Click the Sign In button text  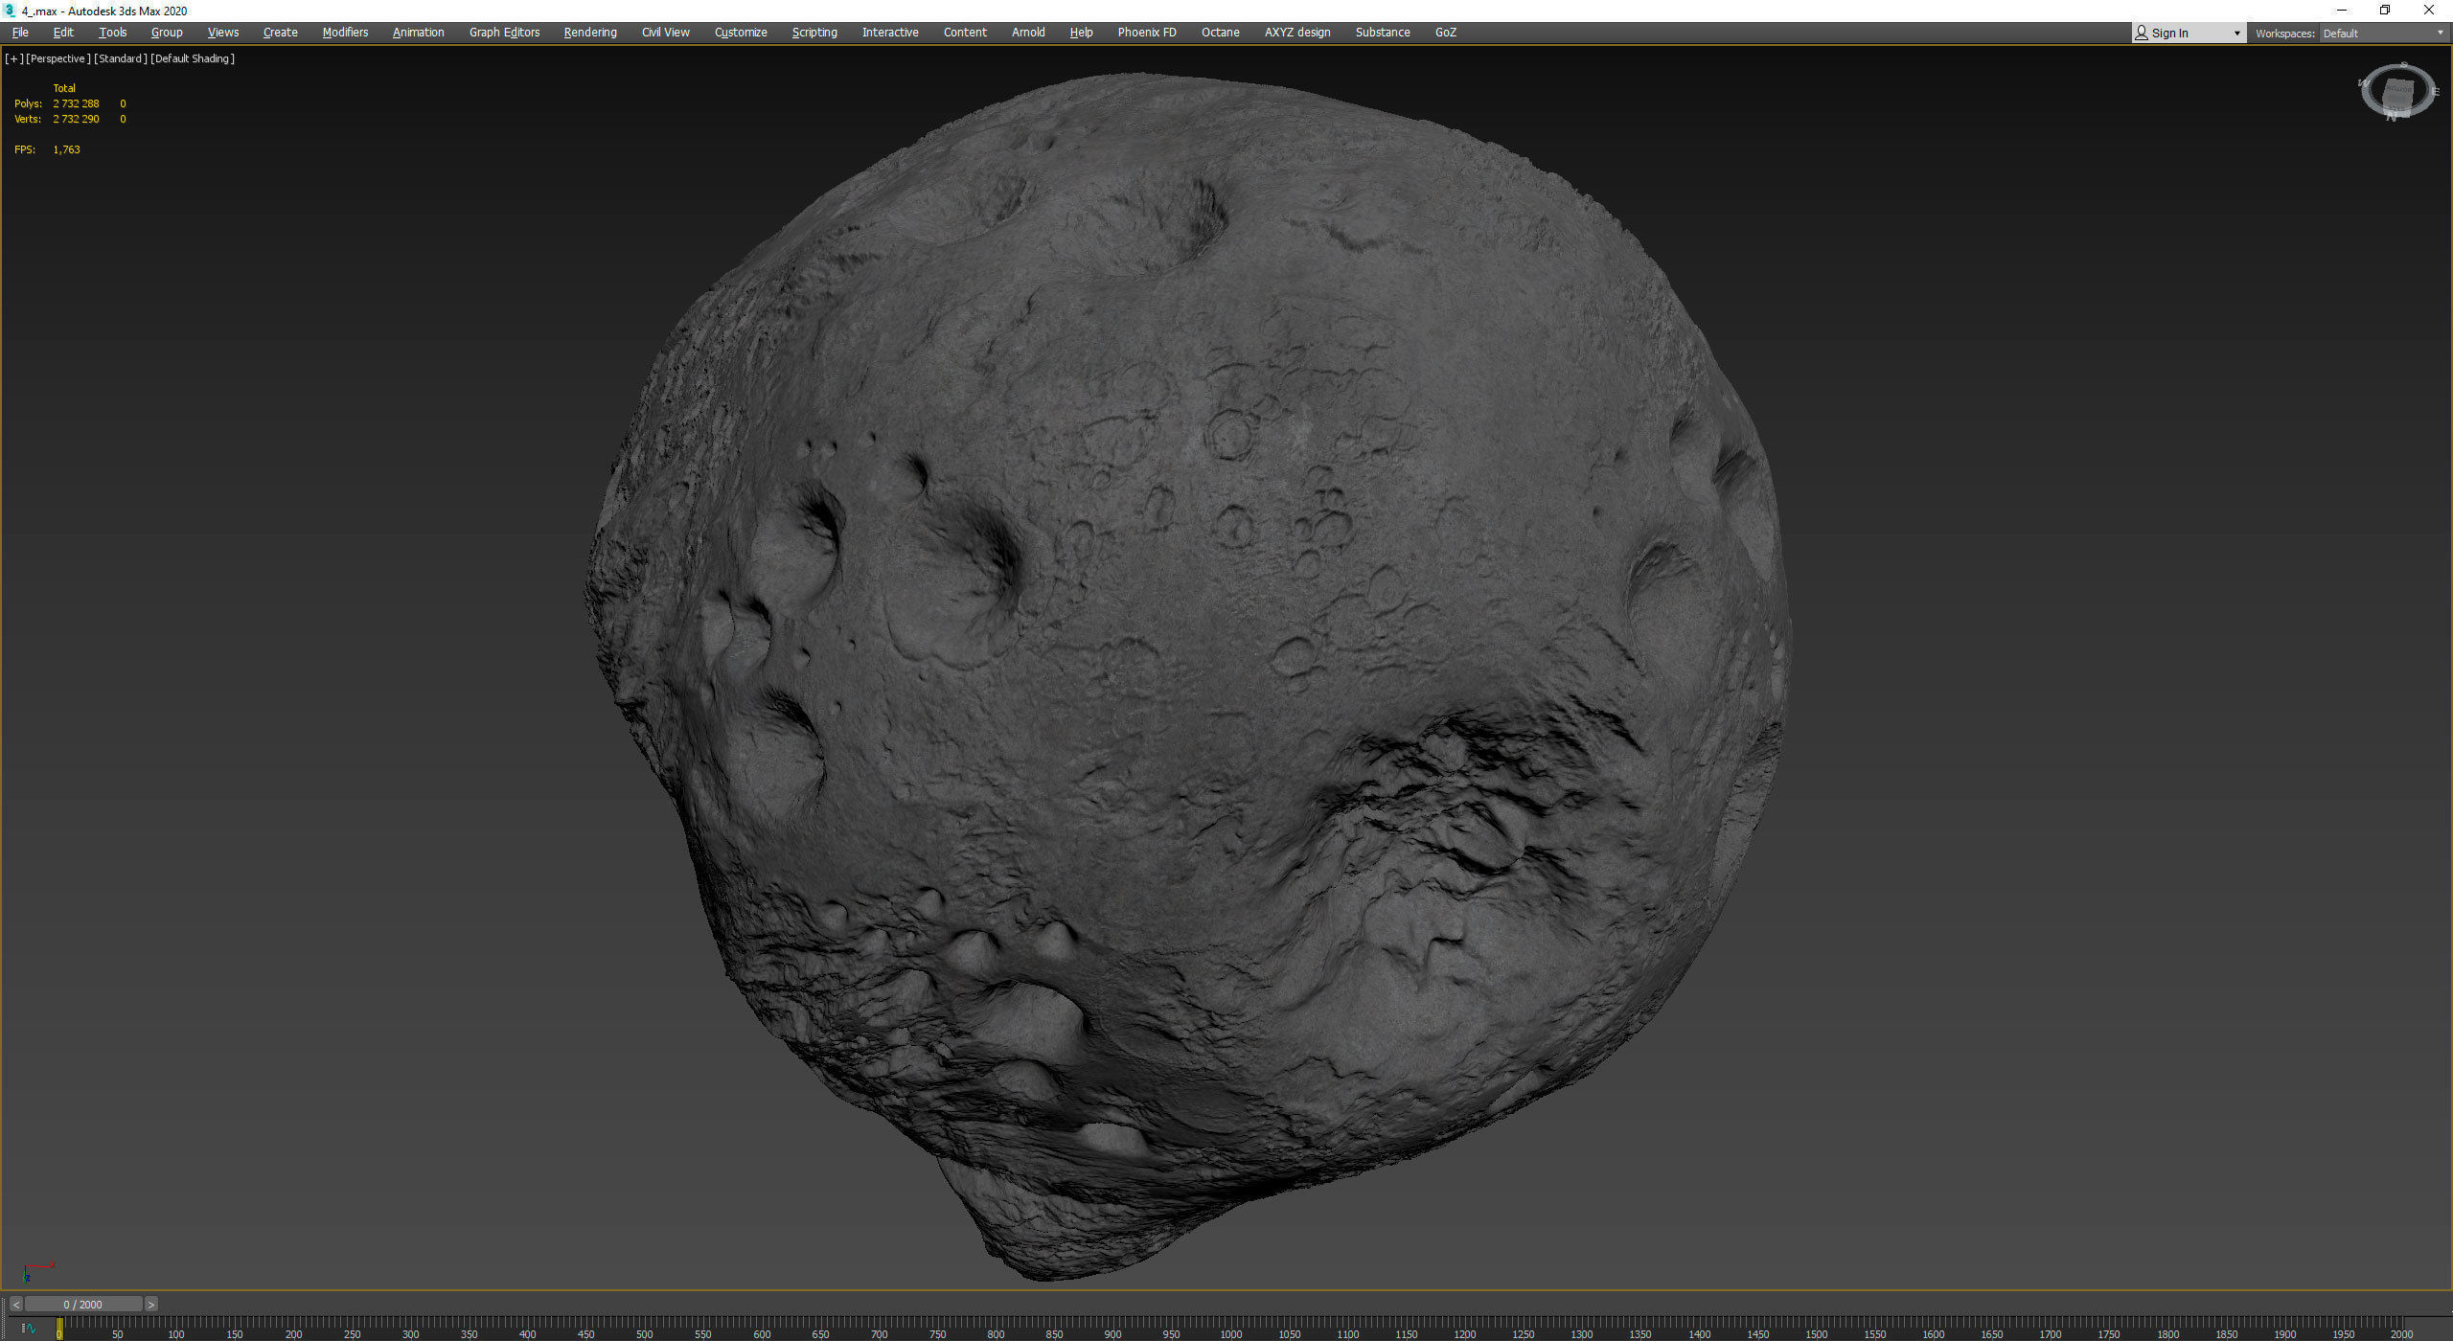click(2169, 34)
